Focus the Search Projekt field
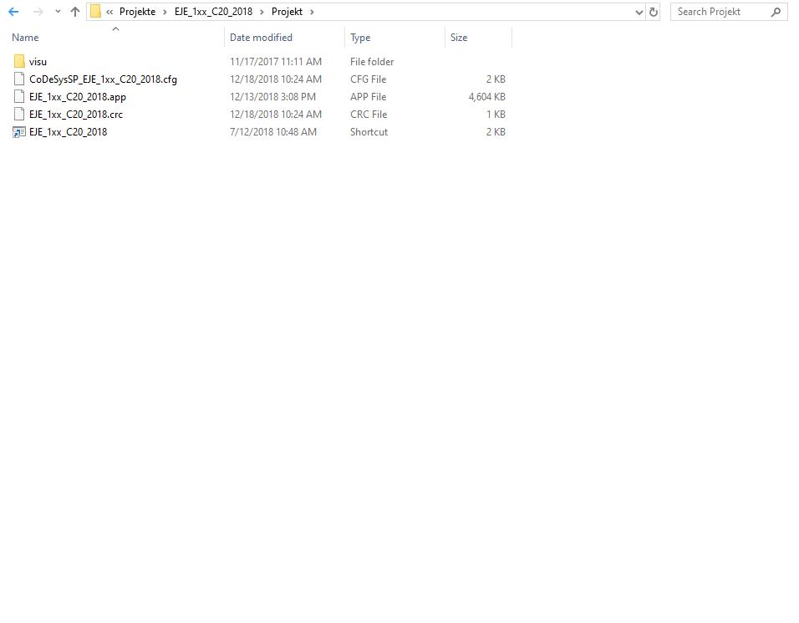This screenshot has width=799, height=623. [729, 12]
